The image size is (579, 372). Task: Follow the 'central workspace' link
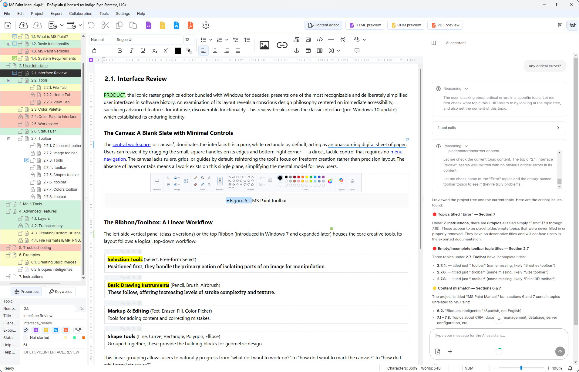tap(131, 145)
